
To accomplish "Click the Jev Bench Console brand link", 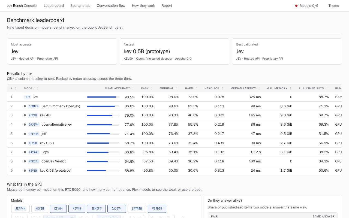I will click(x=21, y=6).
